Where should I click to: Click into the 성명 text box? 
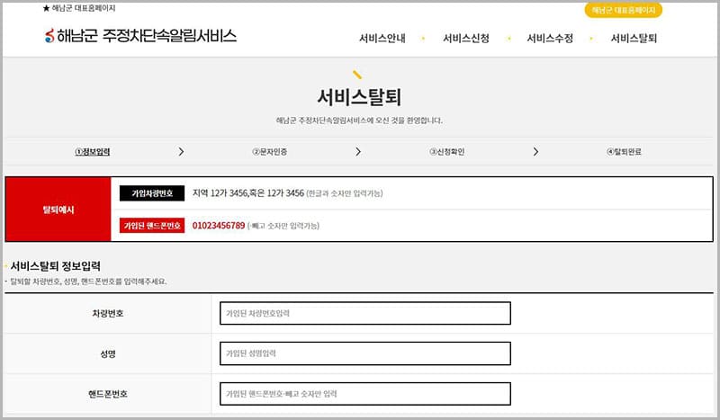pos(364,353)
